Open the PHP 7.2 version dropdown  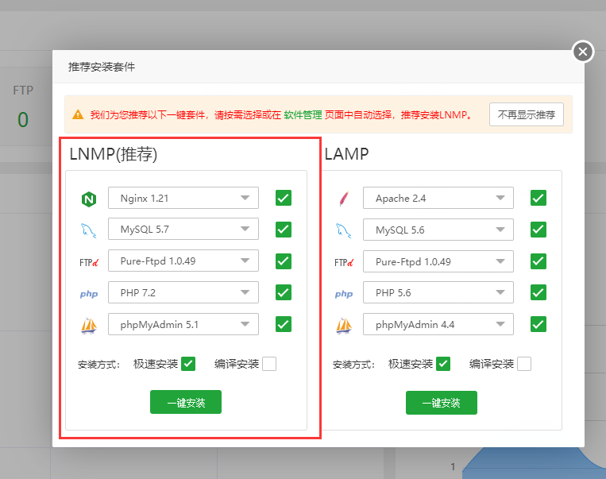tap(183, 292)
